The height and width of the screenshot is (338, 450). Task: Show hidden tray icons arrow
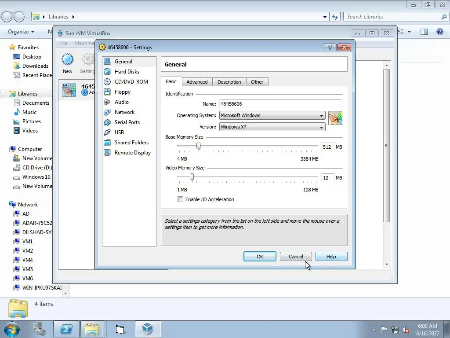pyautogui.click(x=374, y=330)
